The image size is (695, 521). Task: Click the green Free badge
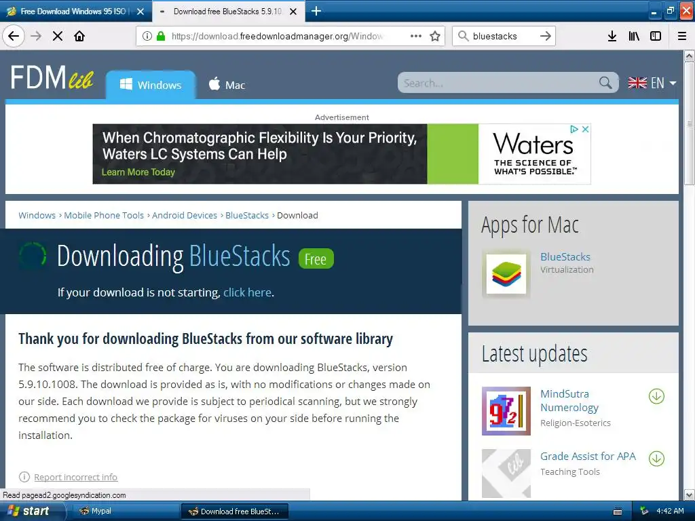pyautogui.click(x=316, y=258)
